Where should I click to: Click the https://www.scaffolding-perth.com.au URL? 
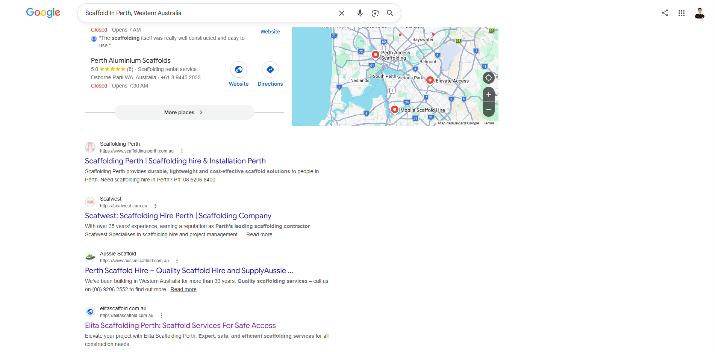click(x=137, y=151)
